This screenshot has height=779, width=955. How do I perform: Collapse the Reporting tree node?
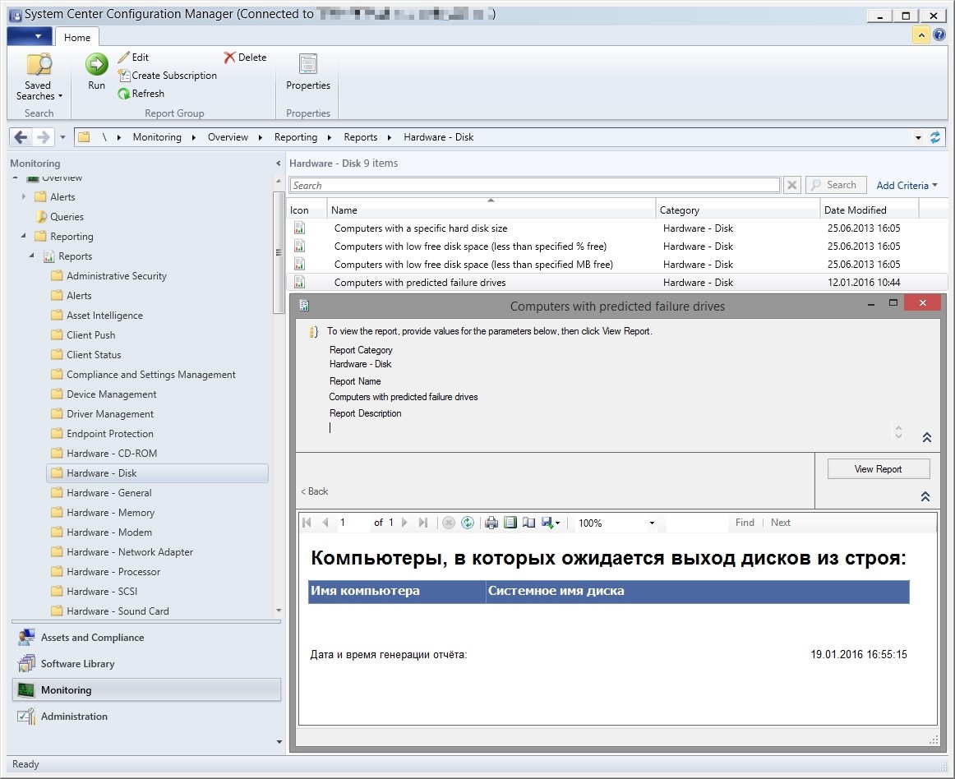pyautogui.click(x=24, y=236)
